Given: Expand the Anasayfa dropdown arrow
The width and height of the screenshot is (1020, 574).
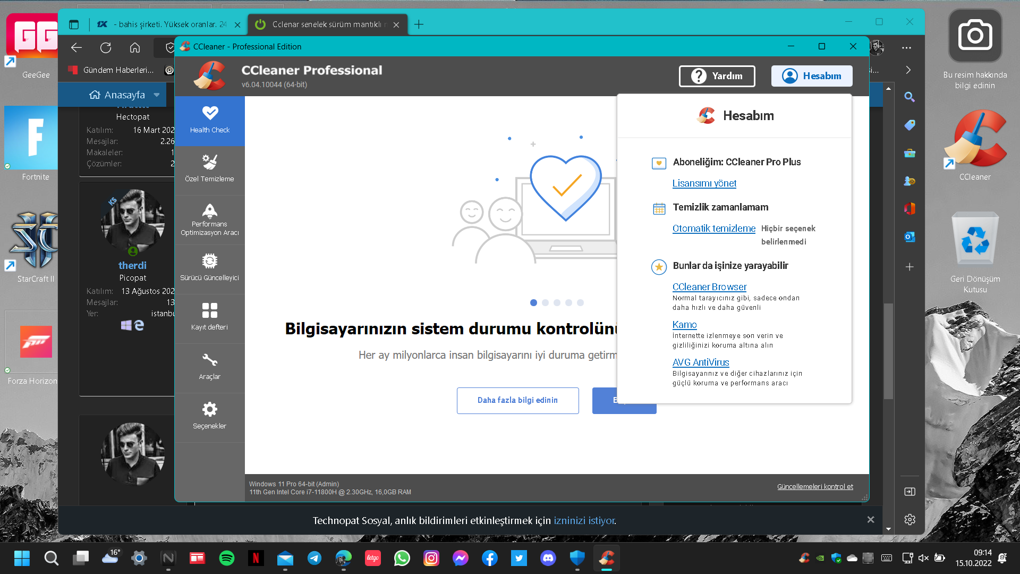Looking at the screenshot, I should click(x=157, y=95).
